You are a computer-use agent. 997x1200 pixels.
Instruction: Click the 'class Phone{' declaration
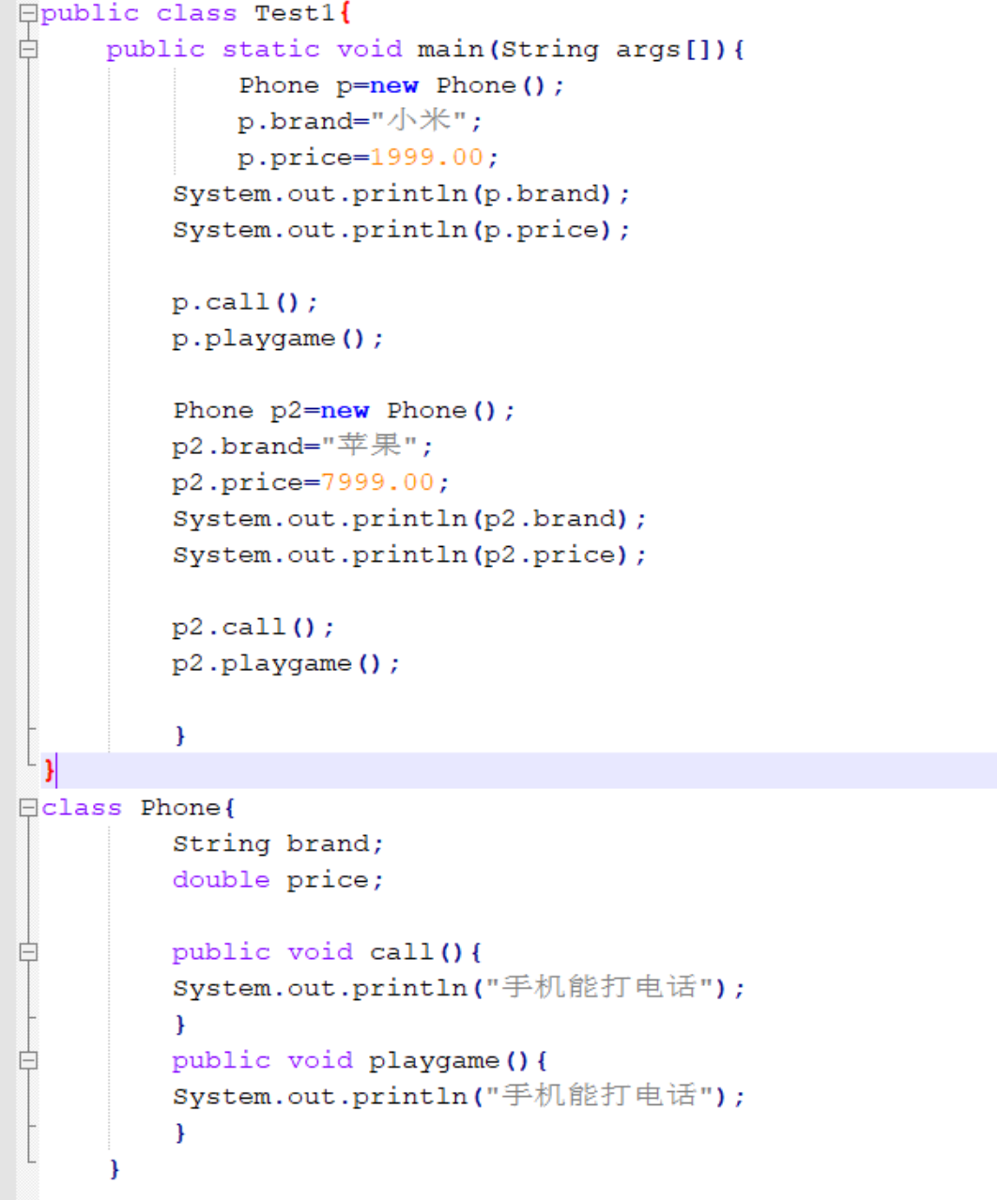pos(139,808)
